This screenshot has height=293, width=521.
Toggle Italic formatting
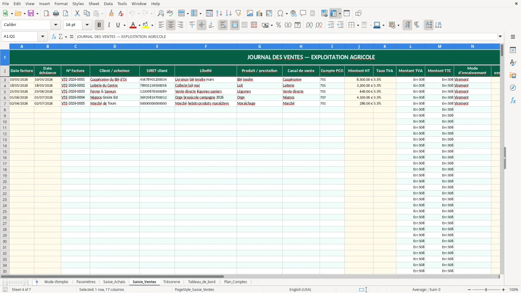click(x=109, y=25)
